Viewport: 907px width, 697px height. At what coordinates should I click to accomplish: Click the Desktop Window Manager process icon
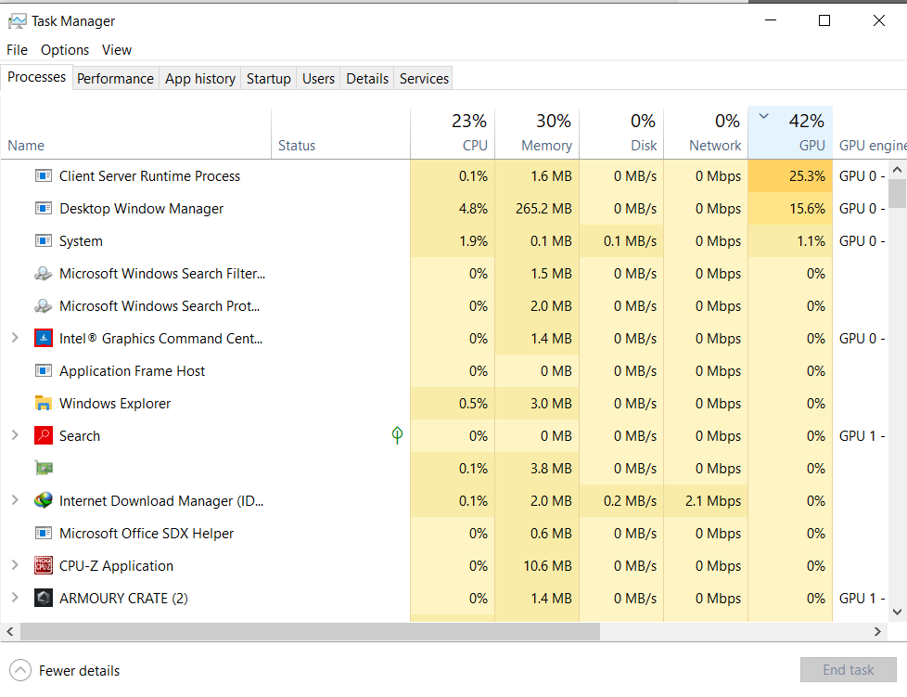coord(44,208)
